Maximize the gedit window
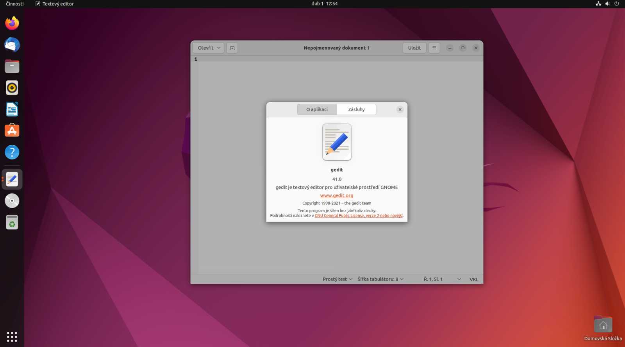 (x=462, y=48)
